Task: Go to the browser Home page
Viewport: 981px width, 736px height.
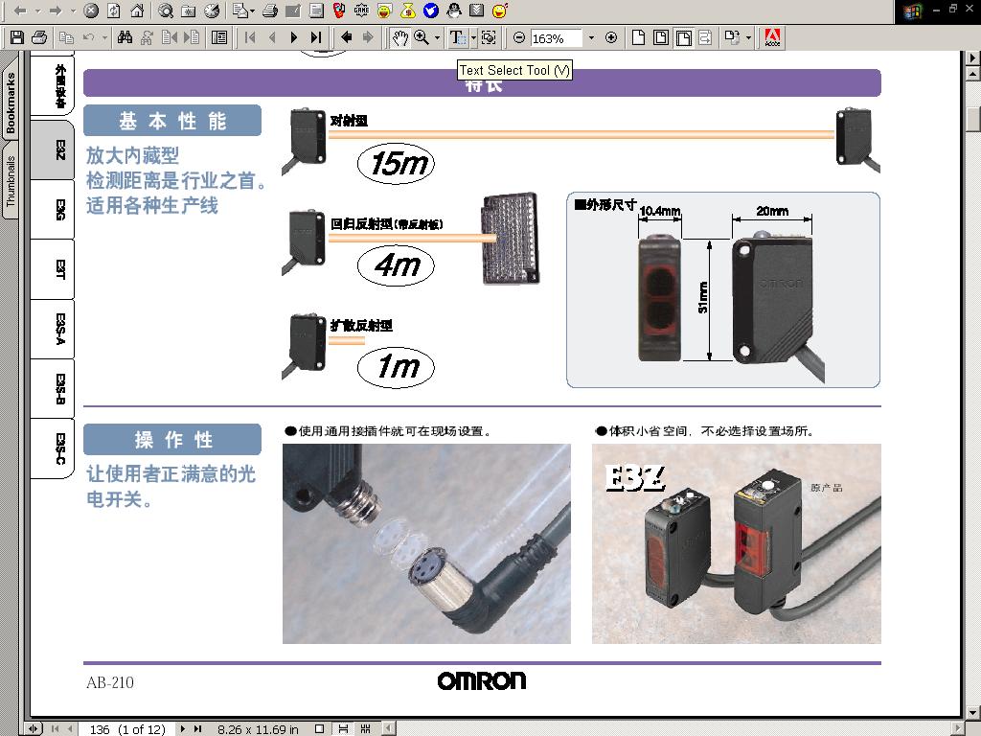Action: (x=137, y=11)
